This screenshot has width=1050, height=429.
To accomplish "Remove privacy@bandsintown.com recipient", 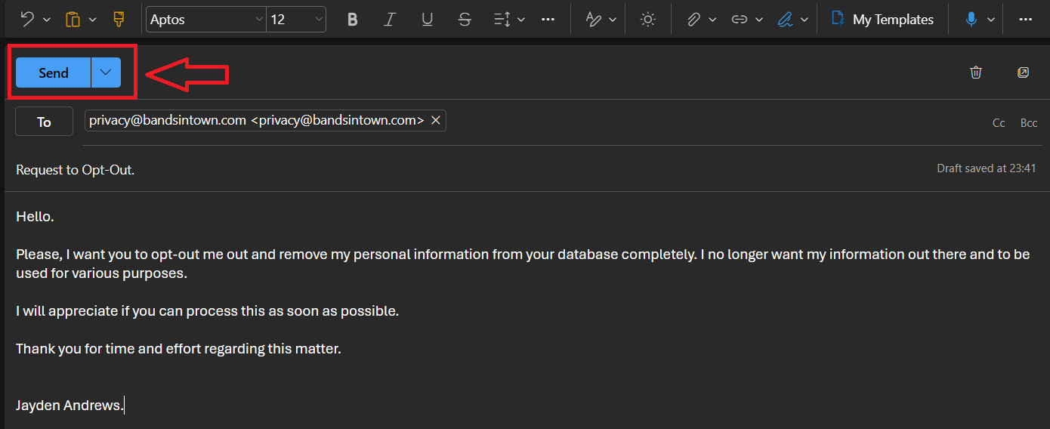I will coord(435,120).
